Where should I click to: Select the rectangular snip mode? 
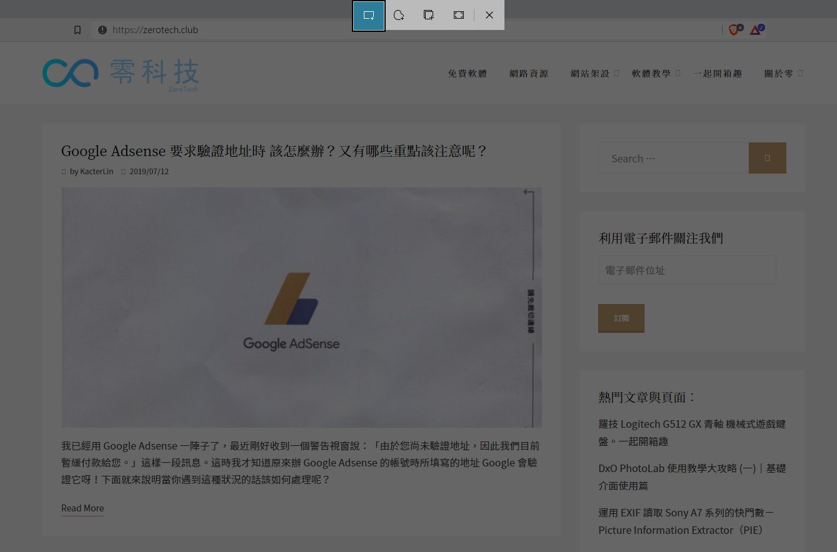coord(369,15)
